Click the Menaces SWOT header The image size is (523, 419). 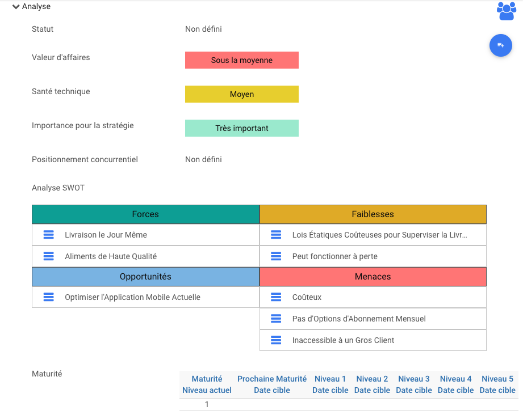[x=373, y=277]
